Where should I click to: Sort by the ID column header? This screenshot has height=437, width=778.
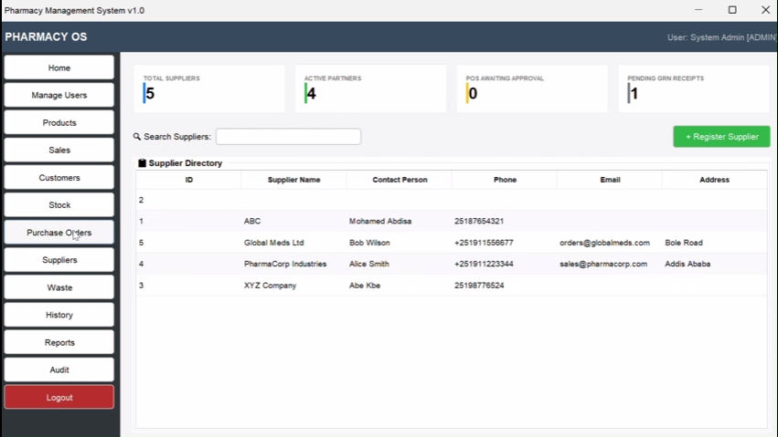click(x=189, y=180)
